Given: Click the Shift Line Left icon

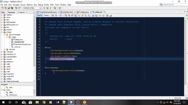Looking at the screenshot, I should (93, 15).
